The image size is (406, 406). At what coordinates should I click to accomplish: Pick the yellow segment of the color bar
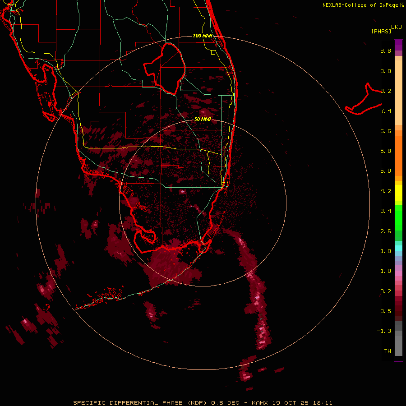tap(398, 193)
